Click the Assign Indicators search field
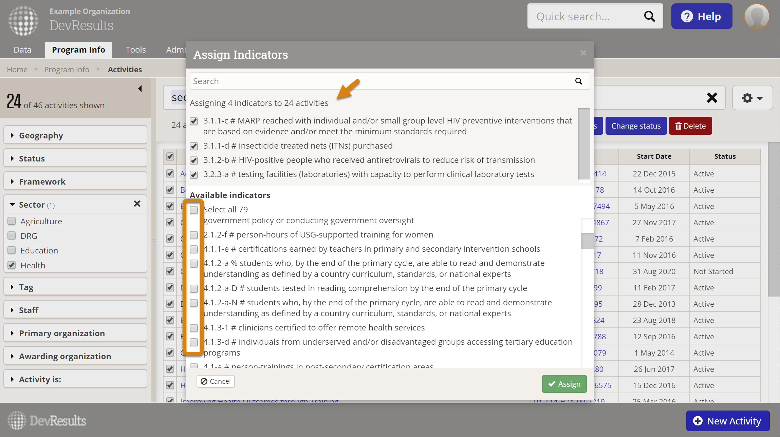This screenshot has height=437, width=780. coord(380,81)
